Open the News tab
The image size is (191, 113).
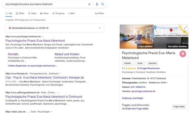(x=44, y=13)
